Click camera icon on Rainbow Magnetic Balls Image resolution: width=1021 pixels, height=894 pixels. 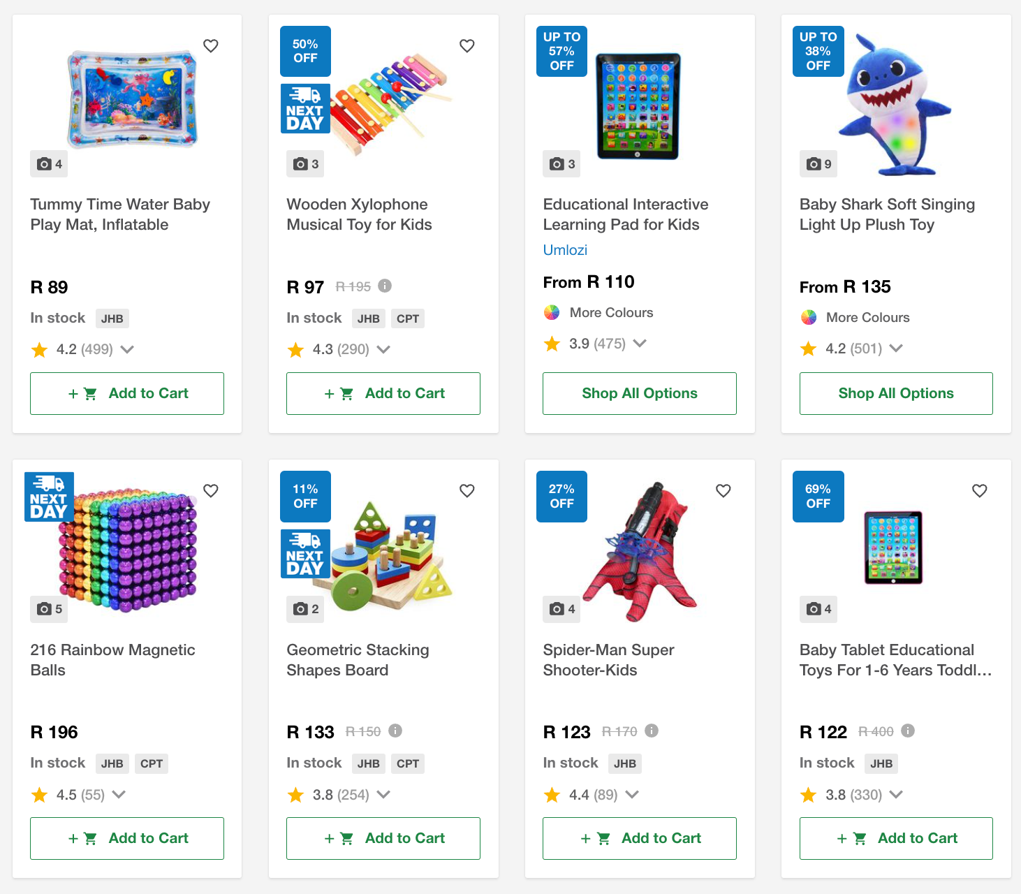pyautogui.click(x=49, y=609)
